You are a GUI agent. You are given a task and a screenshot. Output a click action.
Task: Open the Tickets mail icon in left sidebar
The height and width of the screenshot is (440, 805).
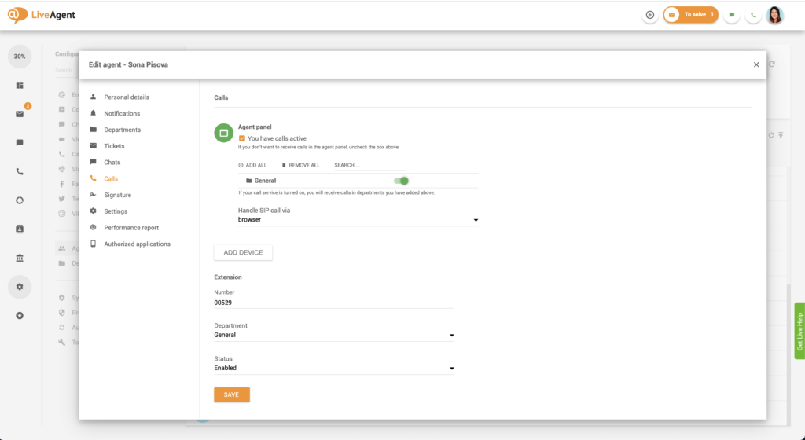[20, 114]
